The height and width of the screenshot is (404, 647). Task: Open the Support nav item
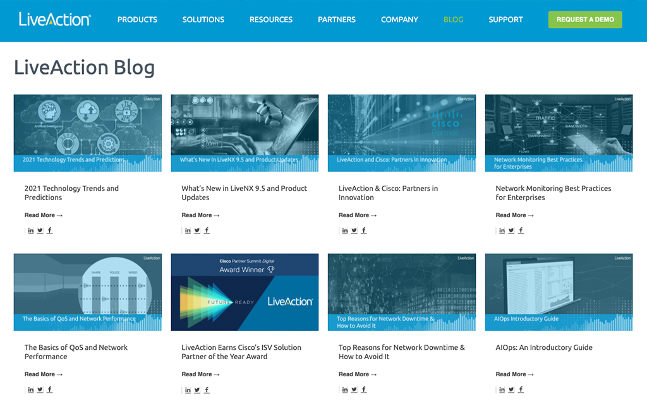(x=505, y=20)
